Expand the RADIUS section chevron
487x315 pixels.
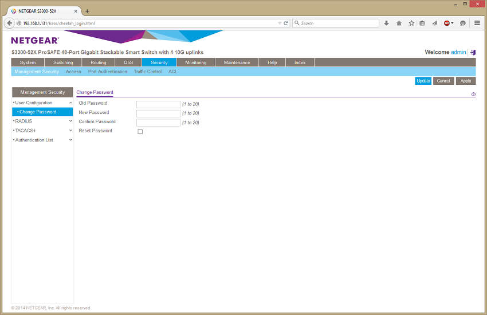tap(70, 121)
